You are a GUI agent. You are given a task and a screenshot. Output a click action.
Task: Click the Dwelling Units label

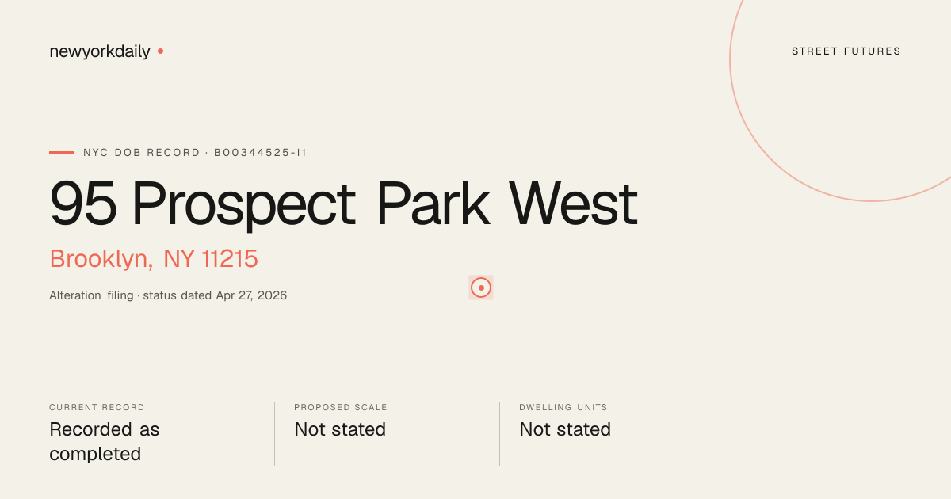tap(563, 407)
